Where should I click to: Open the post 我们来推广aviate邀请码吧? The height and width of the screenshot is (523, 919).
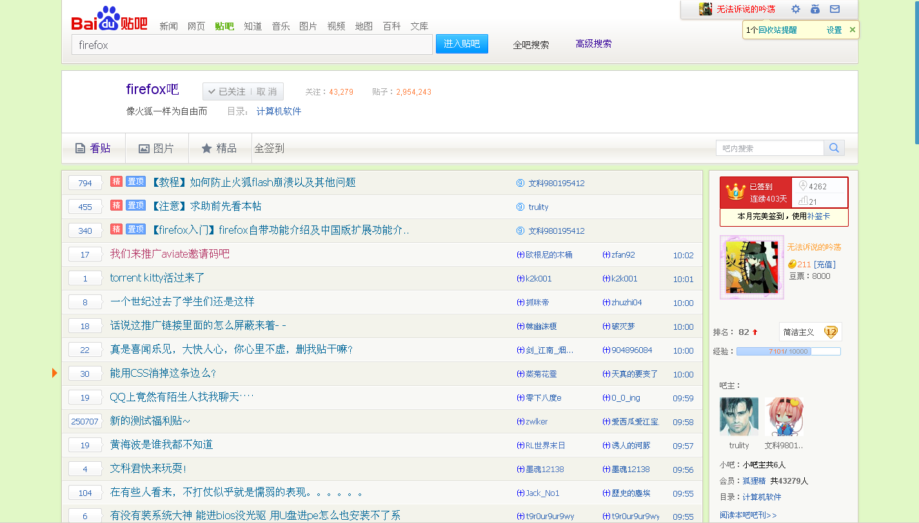[x=170, y=254]
